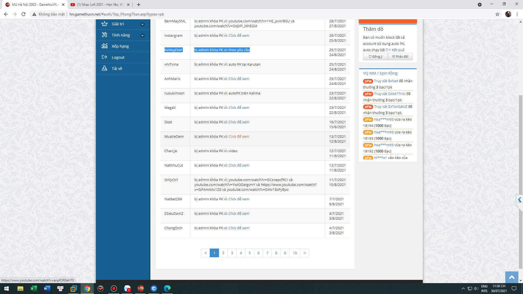Vote Đồng ý in the poll
Image resolution: width=523 pixels, height=294 pixels.
coord(375,57)
